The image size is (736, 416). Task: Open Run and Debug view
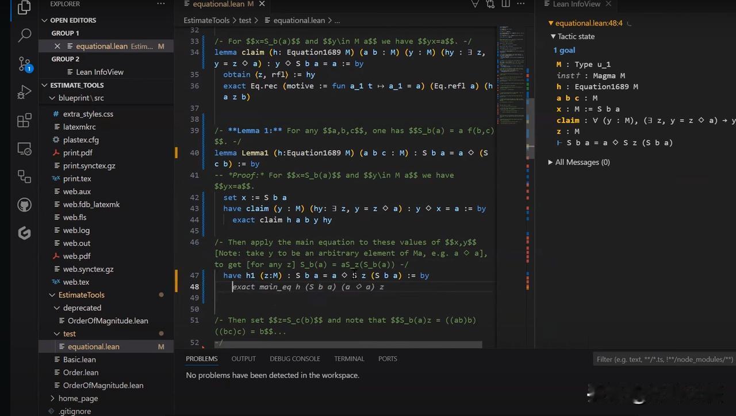coord(24,91)
